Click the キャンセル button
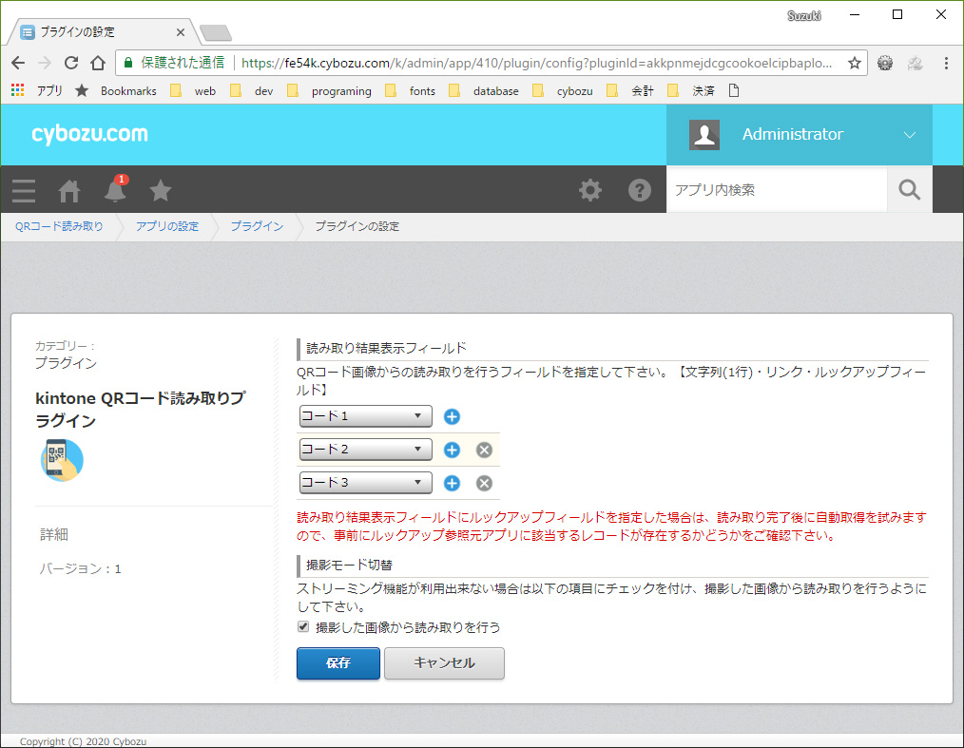The height and width of the screenshot is (748, 964). point(444,663)
